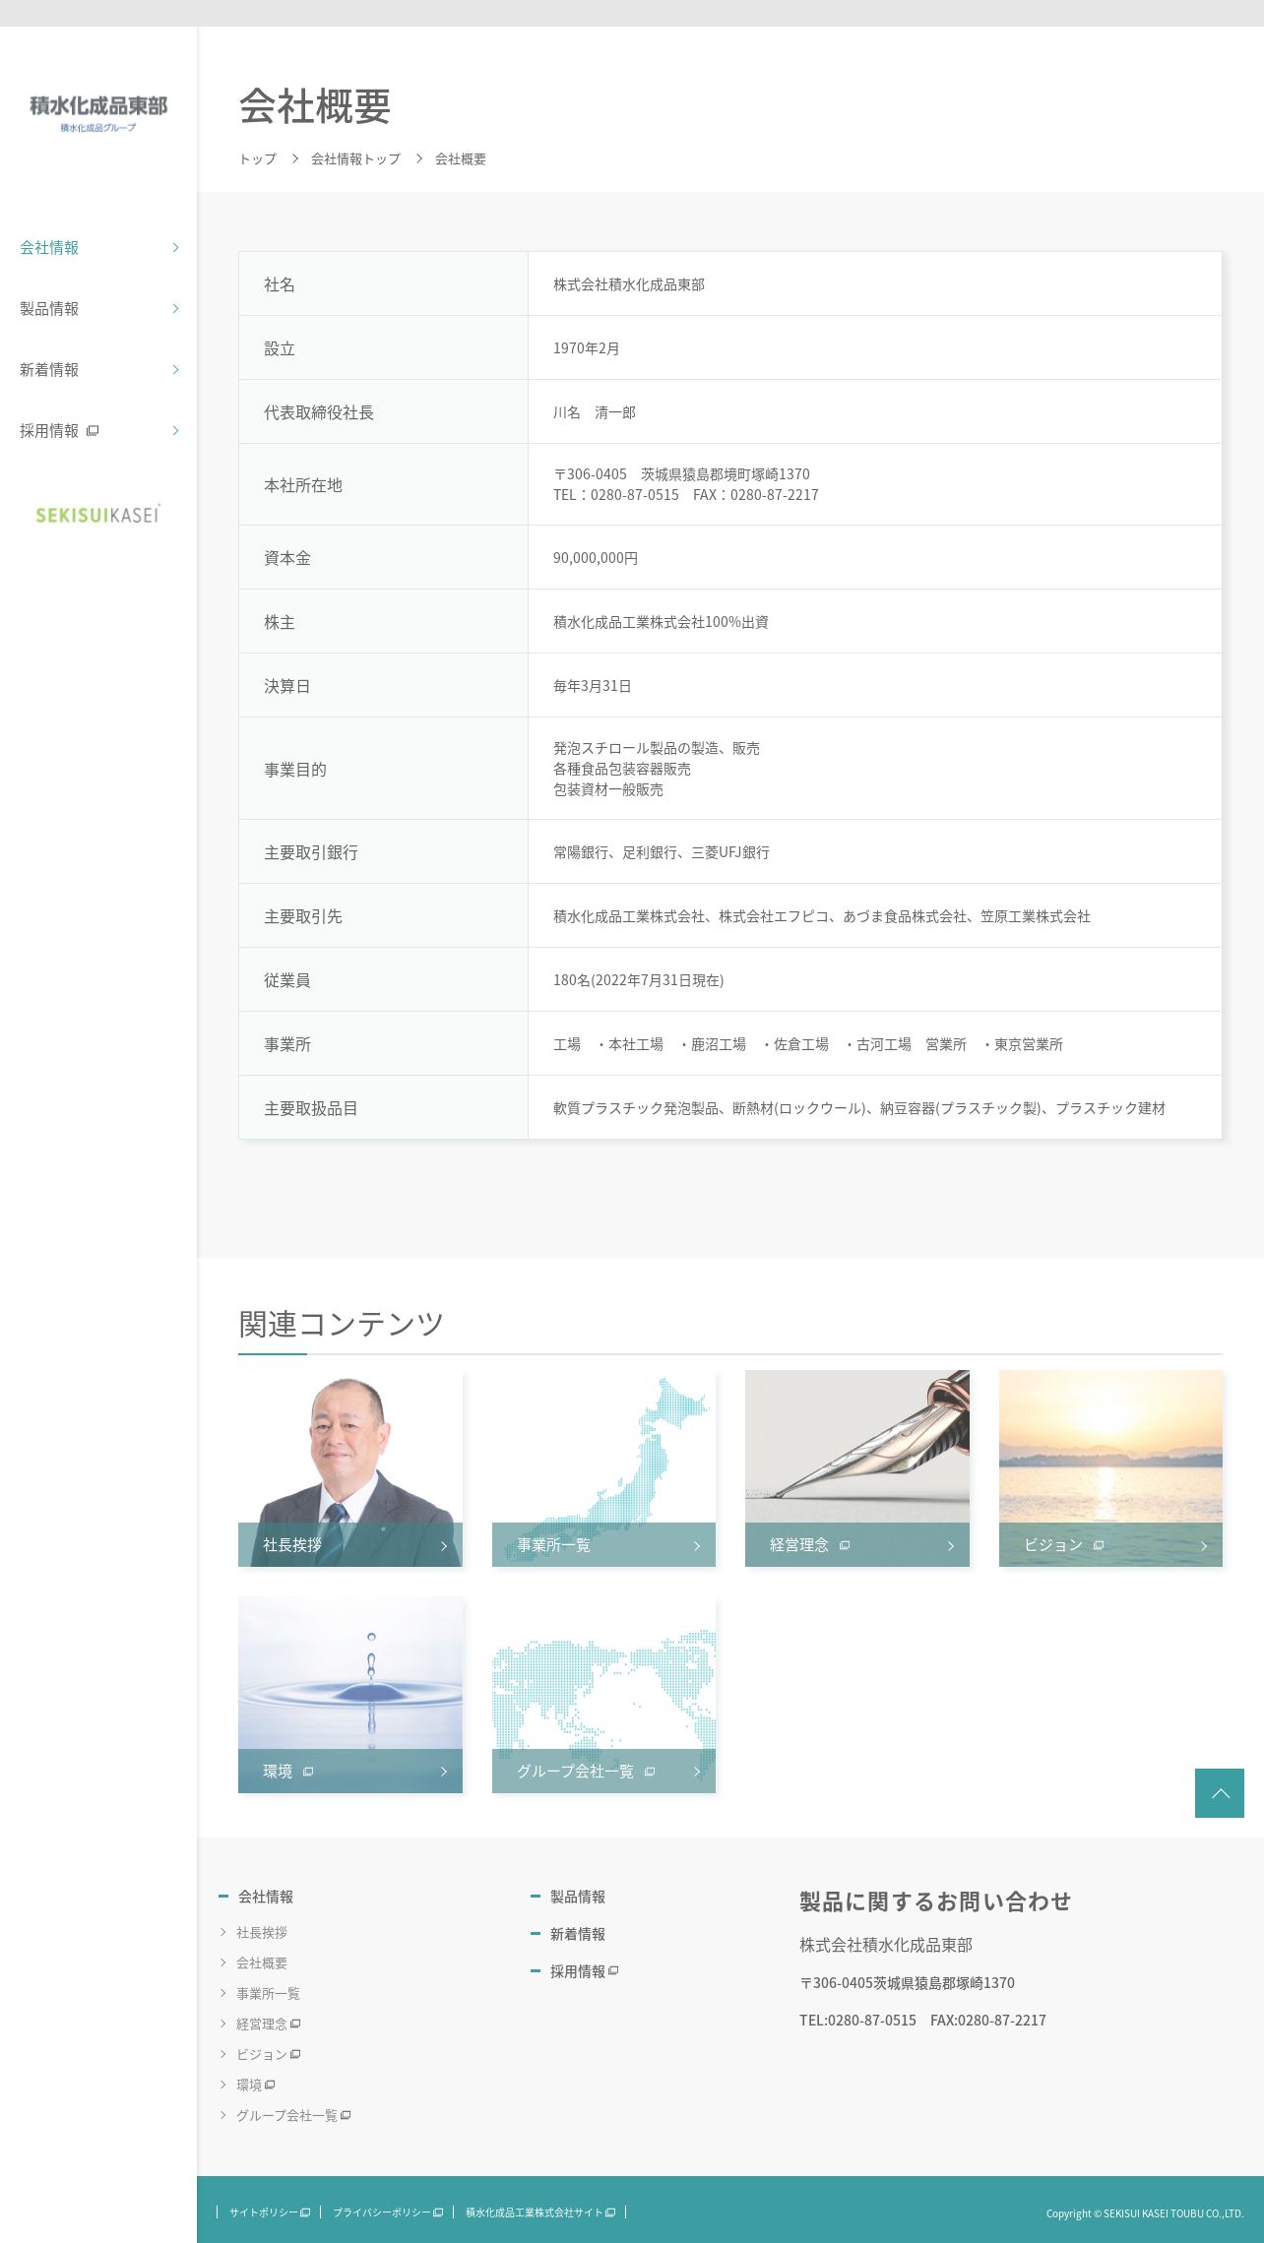Click the external-link icon beside sidebar 採用情報
This screenshot has width=1264, height=2243.
[93, 431]
